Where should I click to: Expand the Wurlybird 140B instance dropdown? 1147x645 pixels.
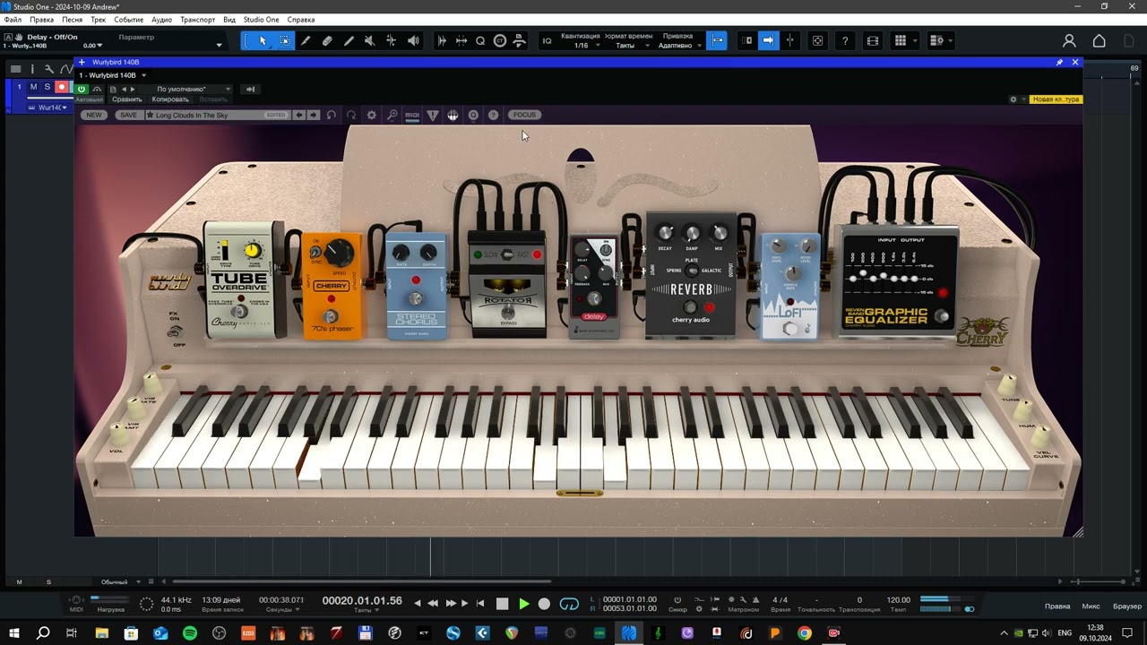click(x=143, y=75)
